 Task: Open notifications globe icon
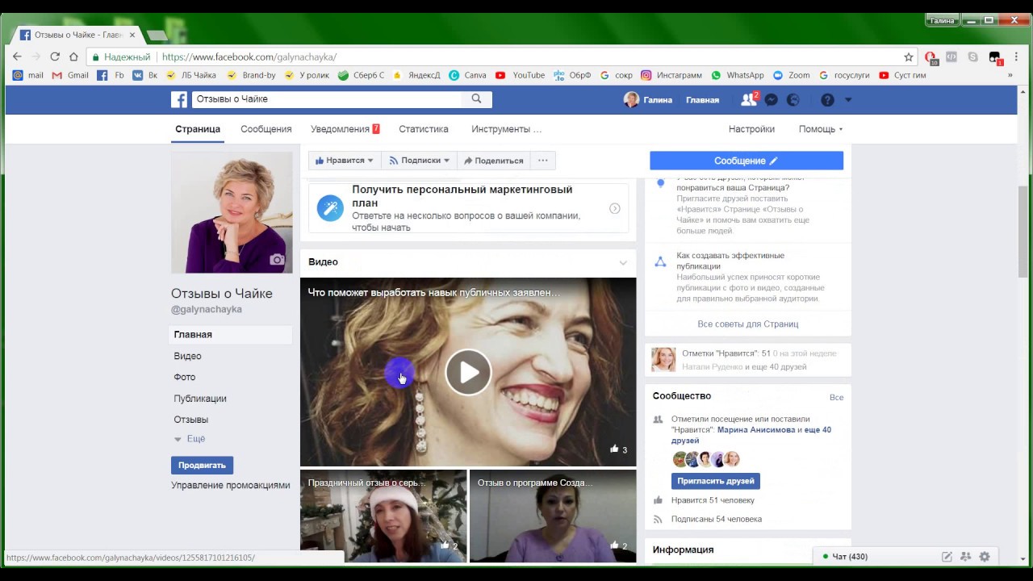[x=793, y=100]
